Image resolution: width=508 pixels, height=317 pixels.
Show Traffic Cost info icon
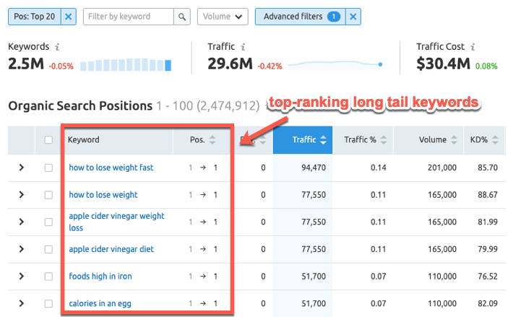point(473,47)
